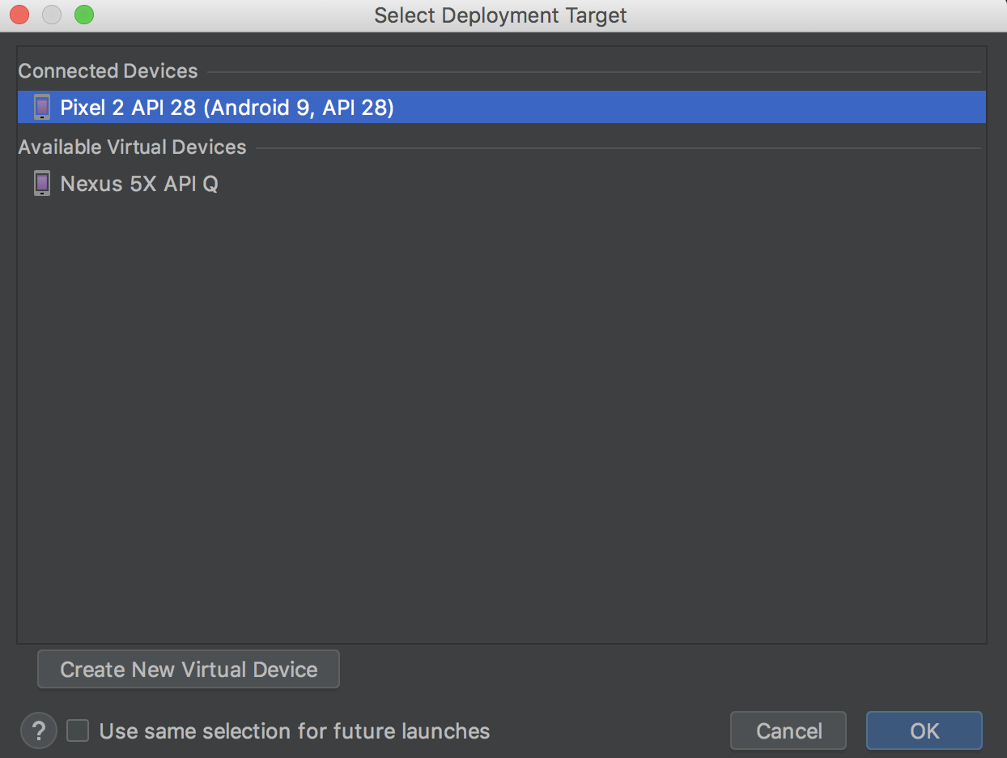Click the Connected Devices section header
1007x758 pixels.
click(108, 71)
